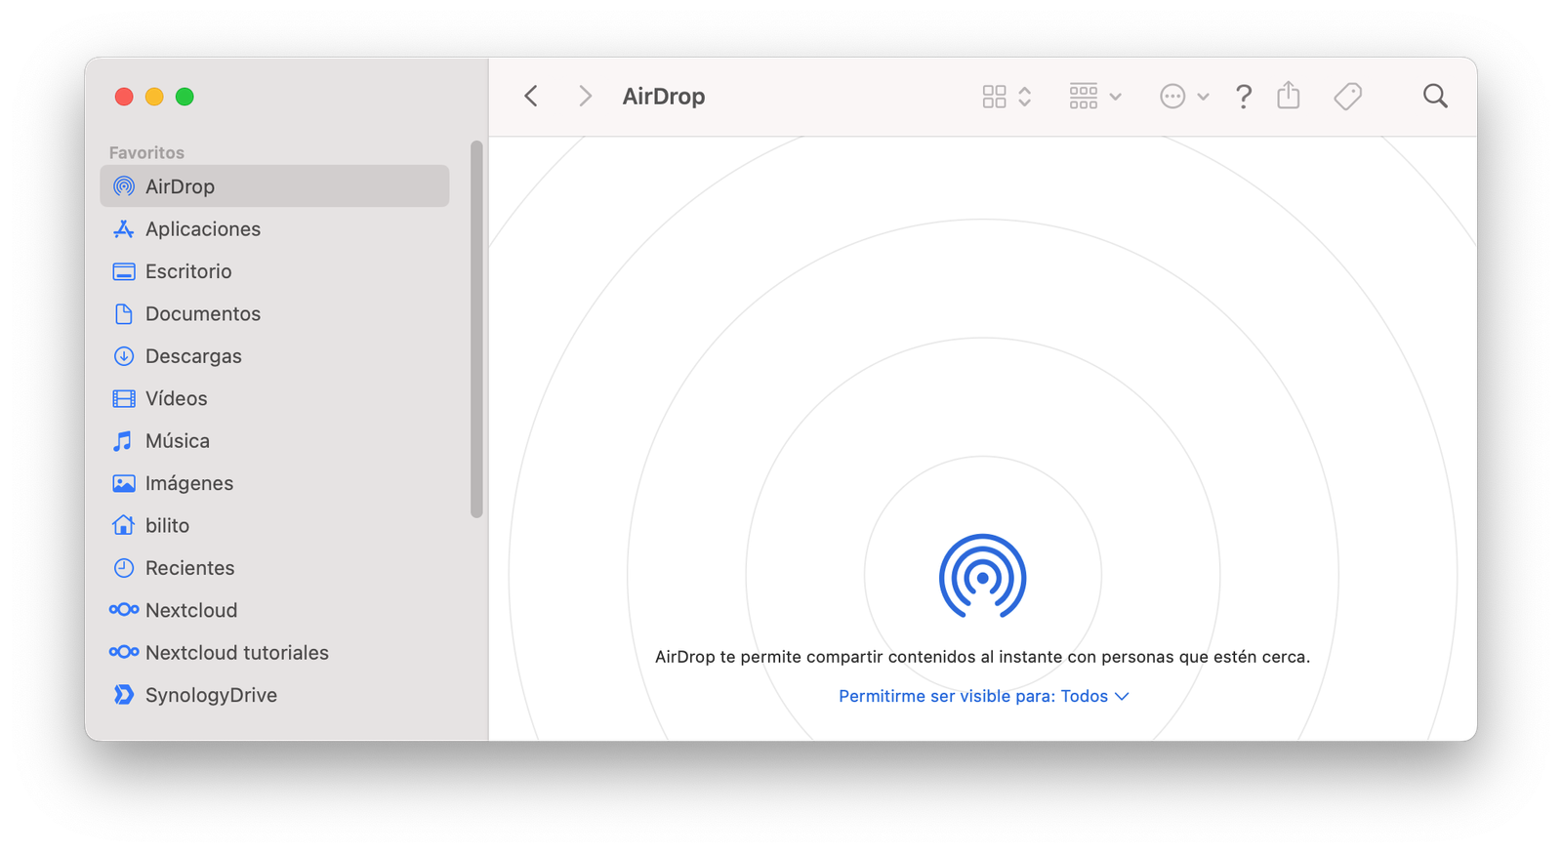Go back with the left arrow
This screenshot has width=1562, height=853.
point(531,96)
